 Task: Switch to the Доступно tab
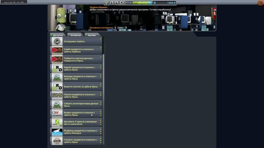58,35
